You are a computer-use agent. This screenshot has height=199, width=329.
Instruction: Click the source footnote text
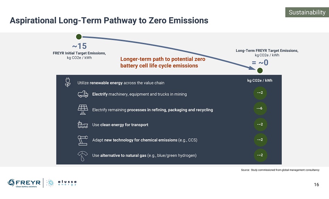[x=280, y=170]
